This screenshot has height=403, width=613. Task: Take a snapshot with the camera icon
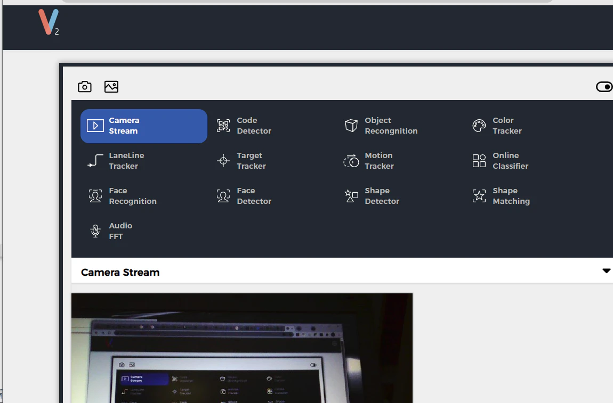point(84,87)
